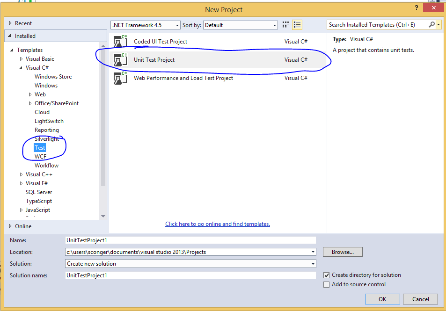The image size is (446, 311).
Task: Select Coded UI Test Project template name
Action: coord(161,42)
